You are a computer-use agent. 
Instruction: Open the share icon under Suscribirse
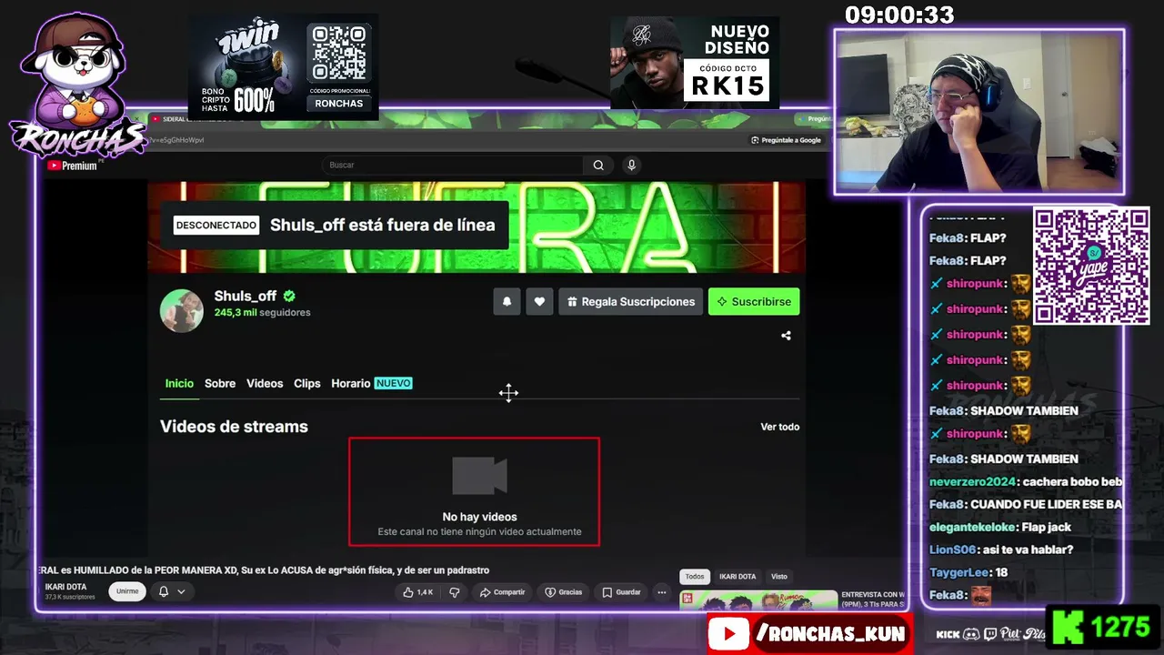click(786, 336)
